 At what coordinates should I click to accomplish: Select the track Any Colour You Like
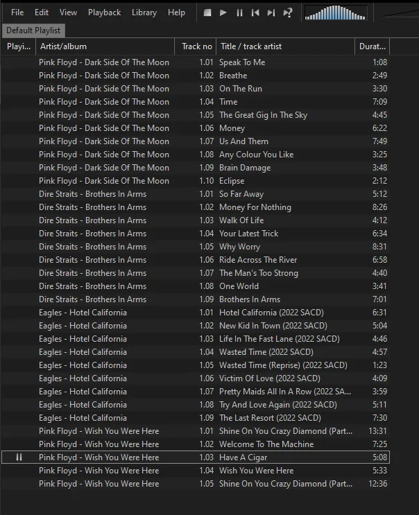[x=196, y=155]
